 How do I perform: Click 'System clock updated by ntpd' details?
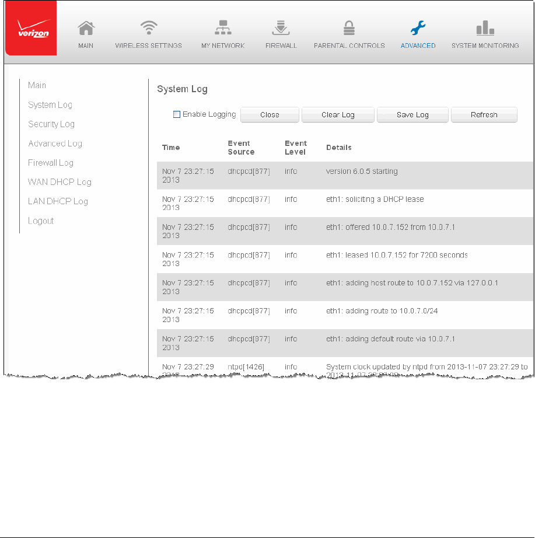pyautogui.click(x=426, y=370)
